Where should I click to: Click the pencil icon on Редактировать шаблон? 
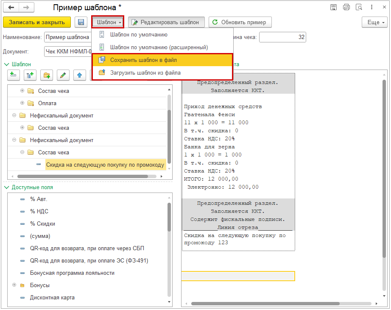pyautogui.click(x=135, y=22)
